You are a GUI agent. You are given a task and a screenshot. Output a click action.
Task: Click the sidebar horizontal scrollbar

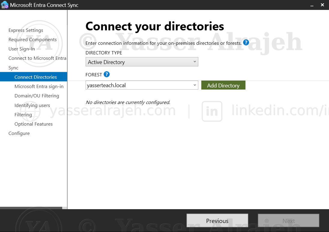click(31, 208)
